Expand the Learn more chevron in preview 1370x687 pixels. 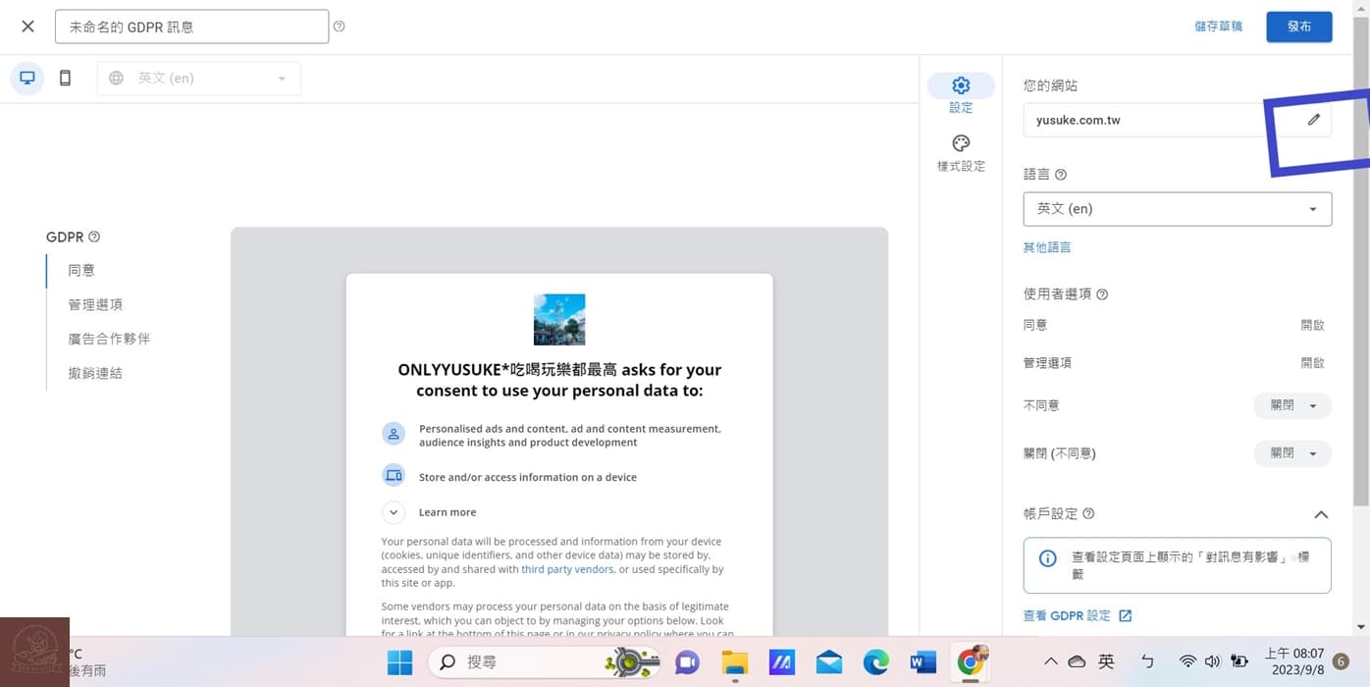(x=394, y=512)
